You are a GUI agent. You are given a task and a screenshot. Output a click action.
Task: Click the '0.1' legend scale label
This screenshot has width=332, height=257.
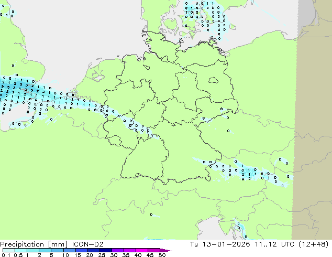[6, 255]
